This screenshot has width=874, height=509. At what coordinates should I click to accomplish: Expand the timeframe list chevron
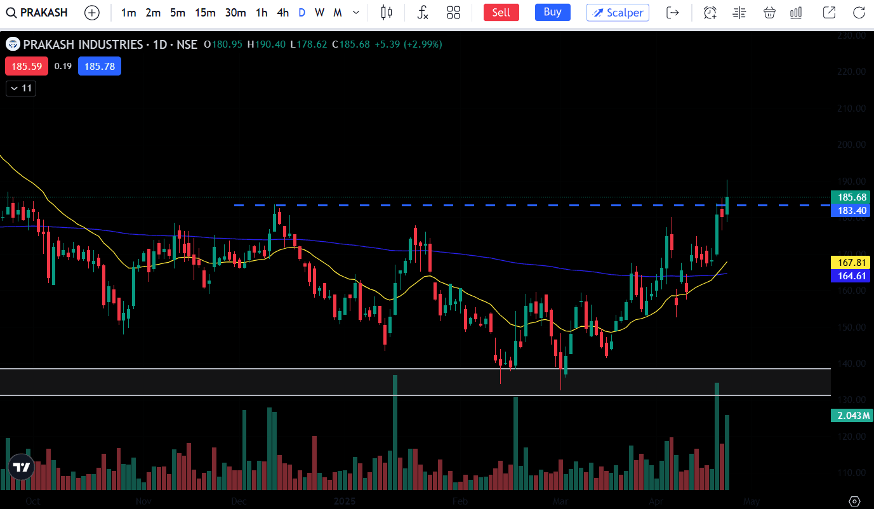pos(355,13)
